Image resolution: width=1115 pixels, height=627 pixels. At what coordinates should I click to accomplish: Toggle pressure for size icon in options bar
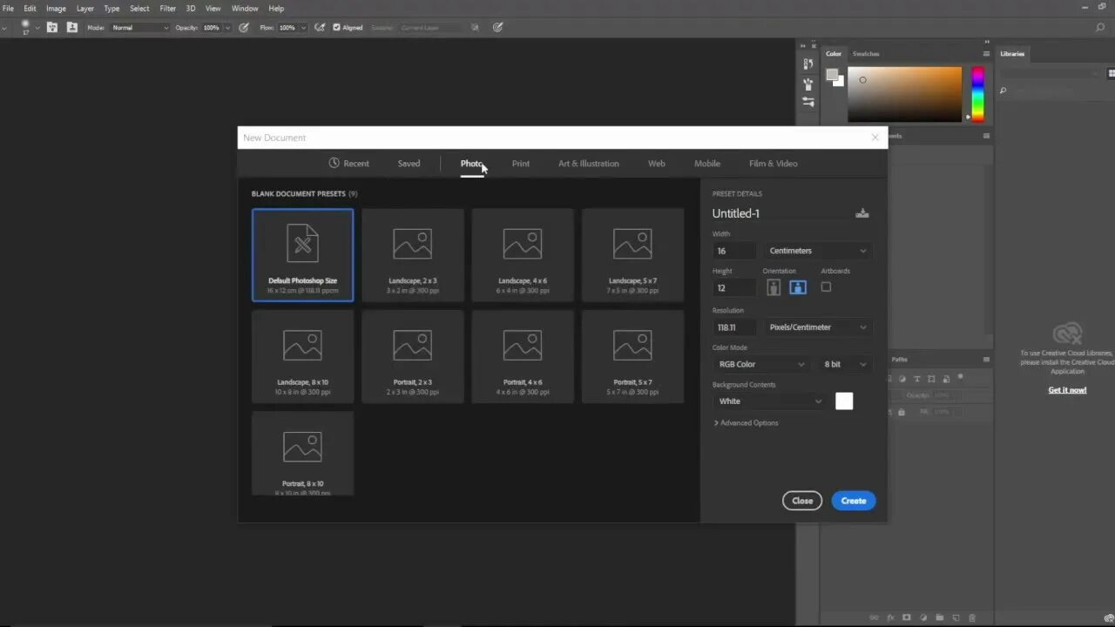497,27
